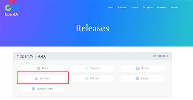Screen dimensions: 193x100
Task: Go to the Partnership page
Action: coord(148,7)
